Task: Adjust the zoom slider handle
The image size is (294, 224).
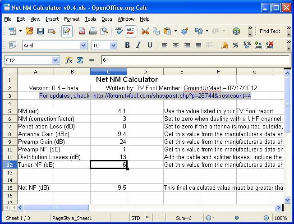Action: tap(236, 218)
